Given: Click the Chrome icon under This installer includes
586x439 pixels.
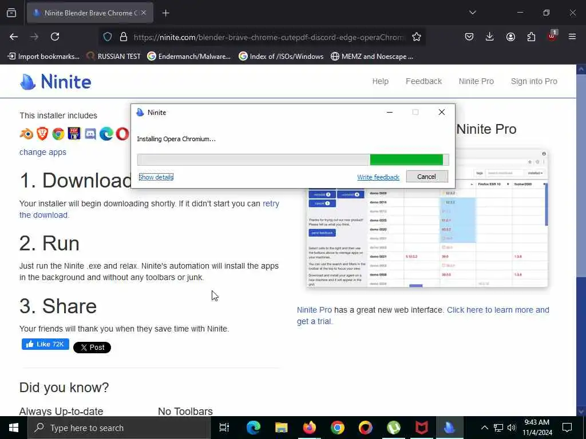Looking at the screenshot, I should (x=58, y=134).
